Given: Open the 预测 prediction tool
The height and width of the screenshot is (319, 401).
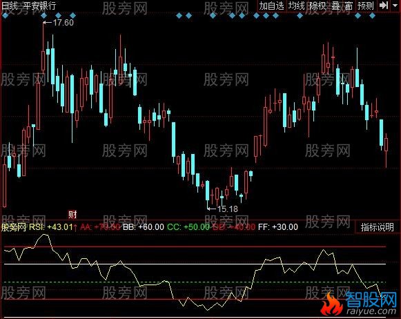Looking at the screenshot, I should point(366,6).
